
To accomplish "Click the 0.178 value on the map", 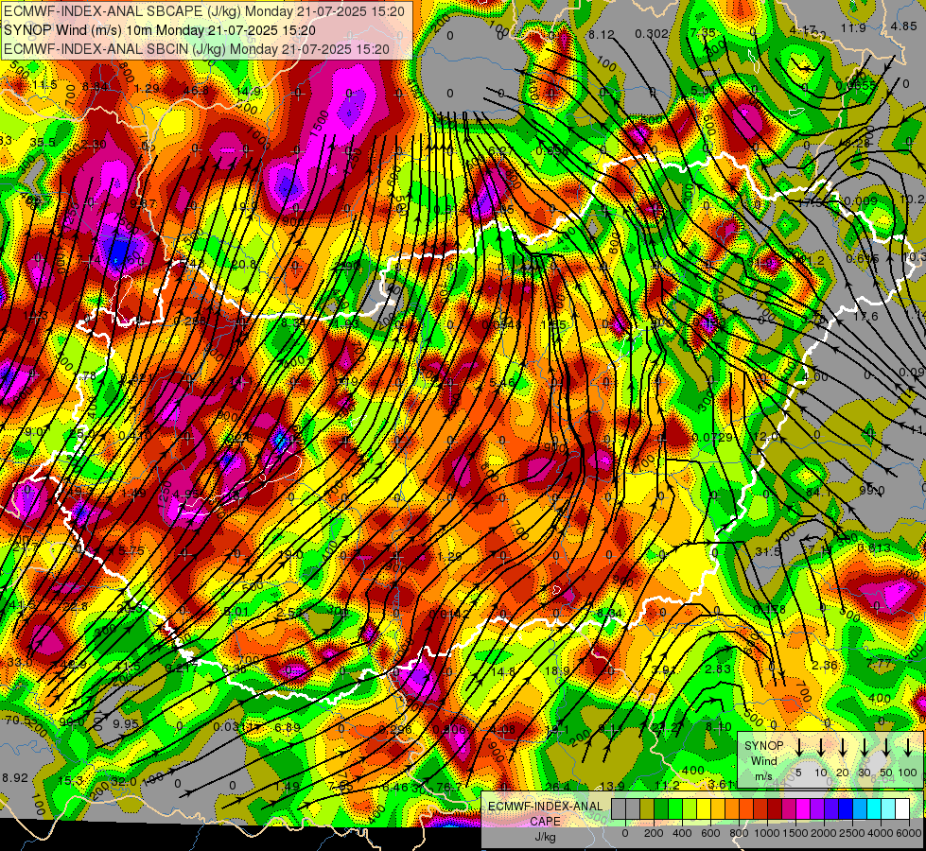I will point(770,609).
